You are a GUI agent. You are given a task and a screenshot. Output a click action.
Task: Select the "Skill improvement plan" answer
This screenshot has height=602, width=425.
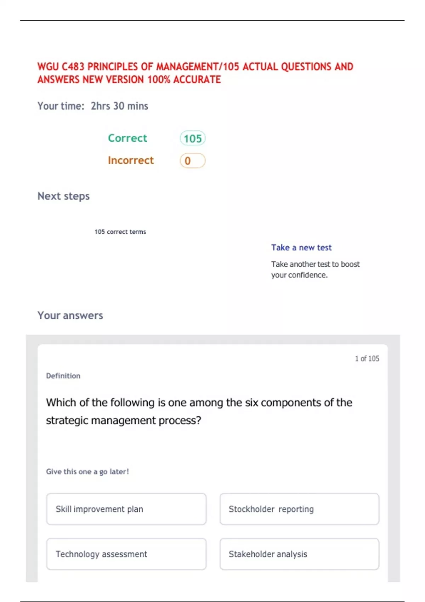[x=126, y=509]
